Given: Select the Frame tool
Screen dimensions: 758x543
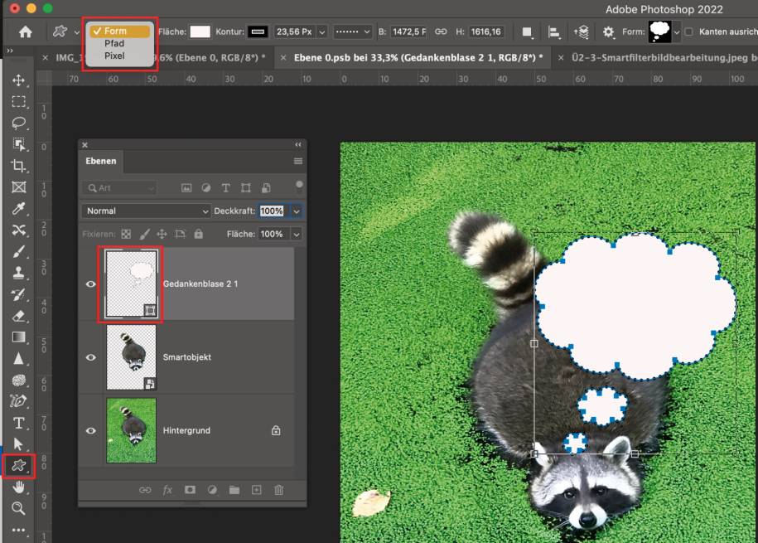Looking at the screenshot, I should [x=18, y=187].
